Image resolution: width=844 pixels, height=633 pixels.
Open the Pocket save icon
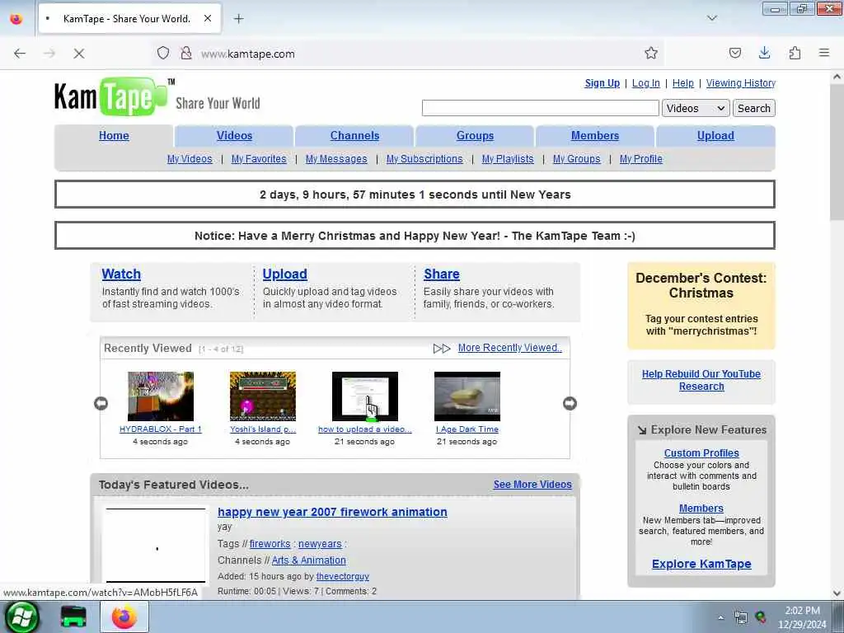734,53
